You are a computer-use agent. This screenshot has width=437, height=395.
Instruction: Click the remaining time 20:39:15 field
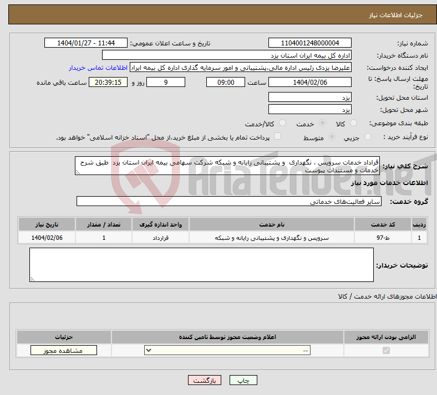pos(108,82)
